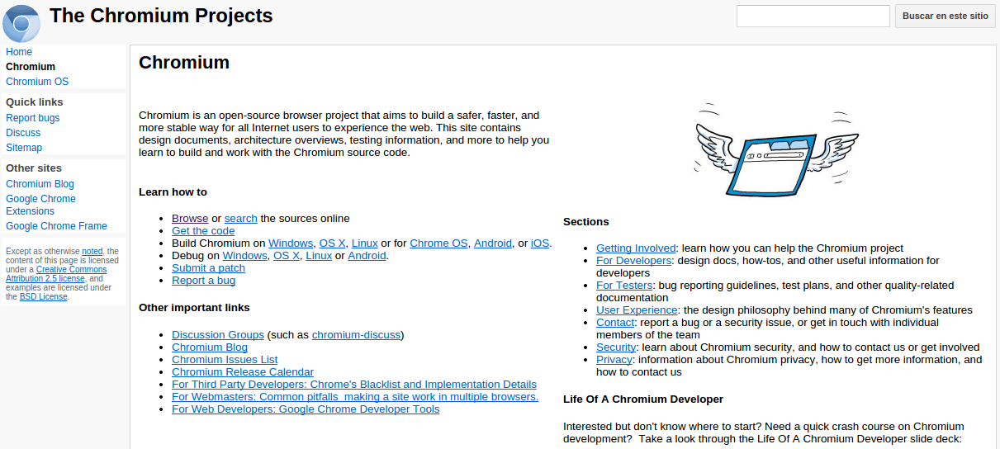Click 'The Chromium Projects' site title
This screenshot has width=1000, height=449.
click(161, 16)
